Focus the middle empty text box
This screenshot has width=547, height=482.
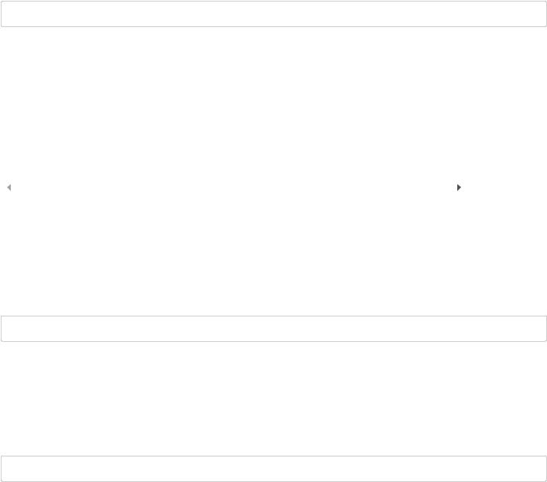(x=274, y=329)
